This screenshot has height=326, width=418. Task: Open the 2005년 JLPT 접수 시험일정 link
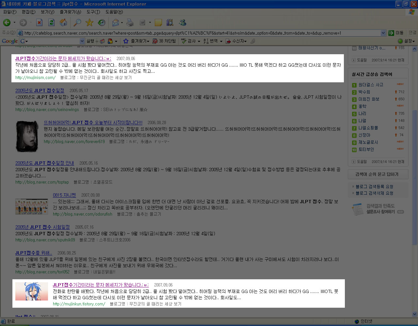pos(42,227)
